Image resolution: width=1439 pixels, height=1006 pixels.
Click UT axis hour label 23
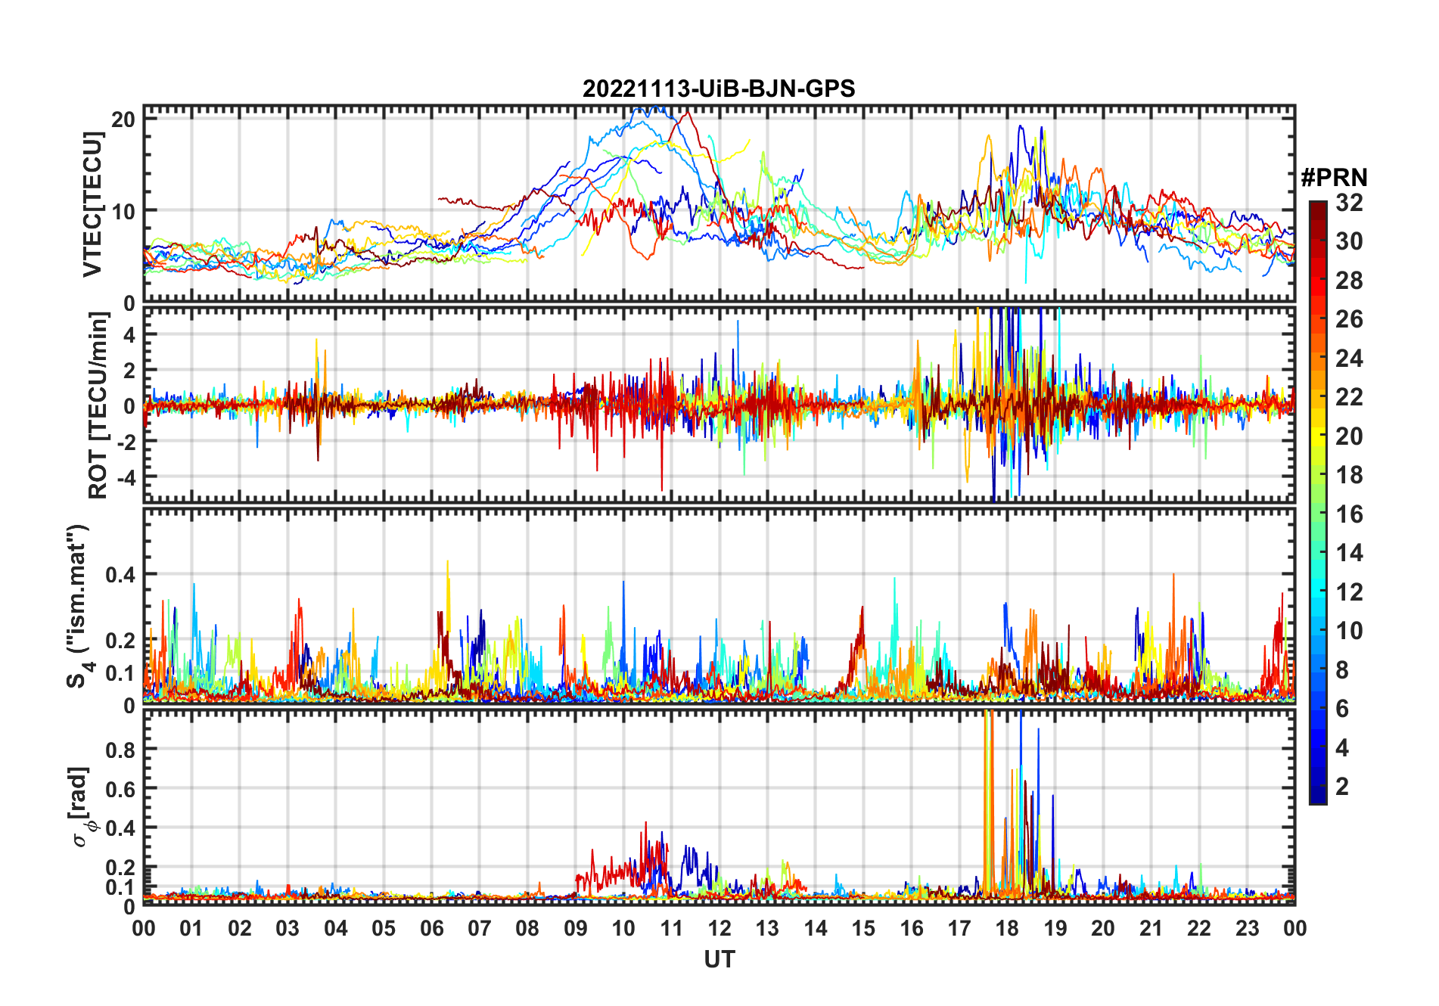[x=1247, y=929]
